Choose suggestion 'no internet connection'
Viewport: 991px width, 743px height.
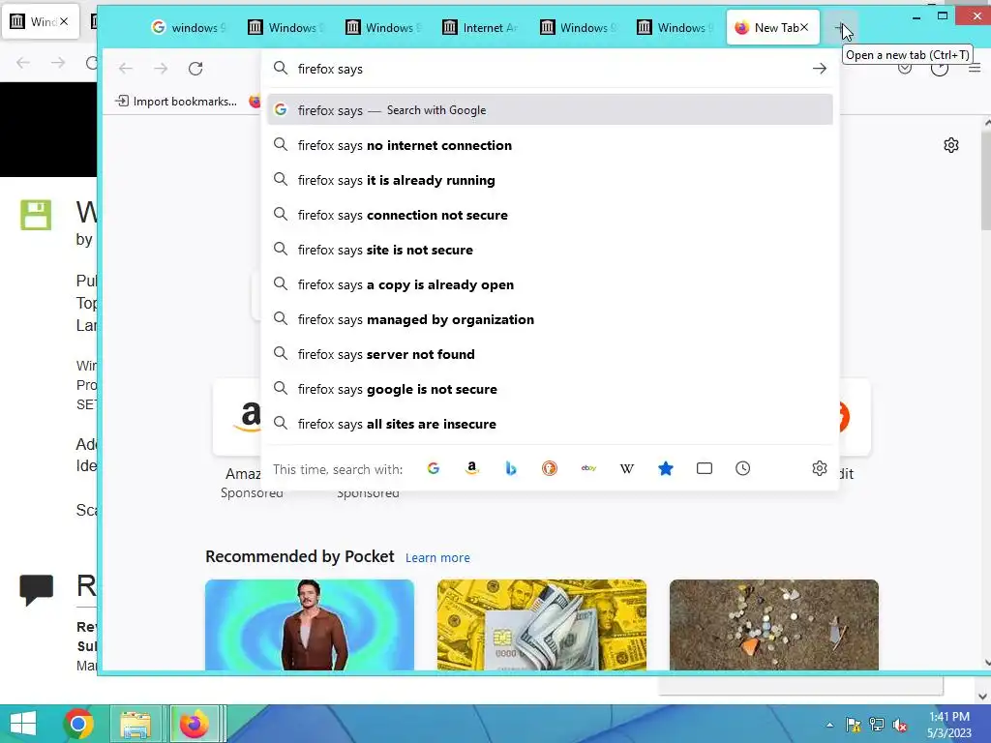(550, 145)
